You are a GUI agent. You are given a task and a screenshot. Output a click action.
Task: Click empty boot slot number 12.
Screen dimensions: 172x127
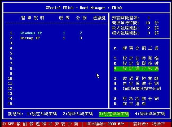tap(11, 88)
